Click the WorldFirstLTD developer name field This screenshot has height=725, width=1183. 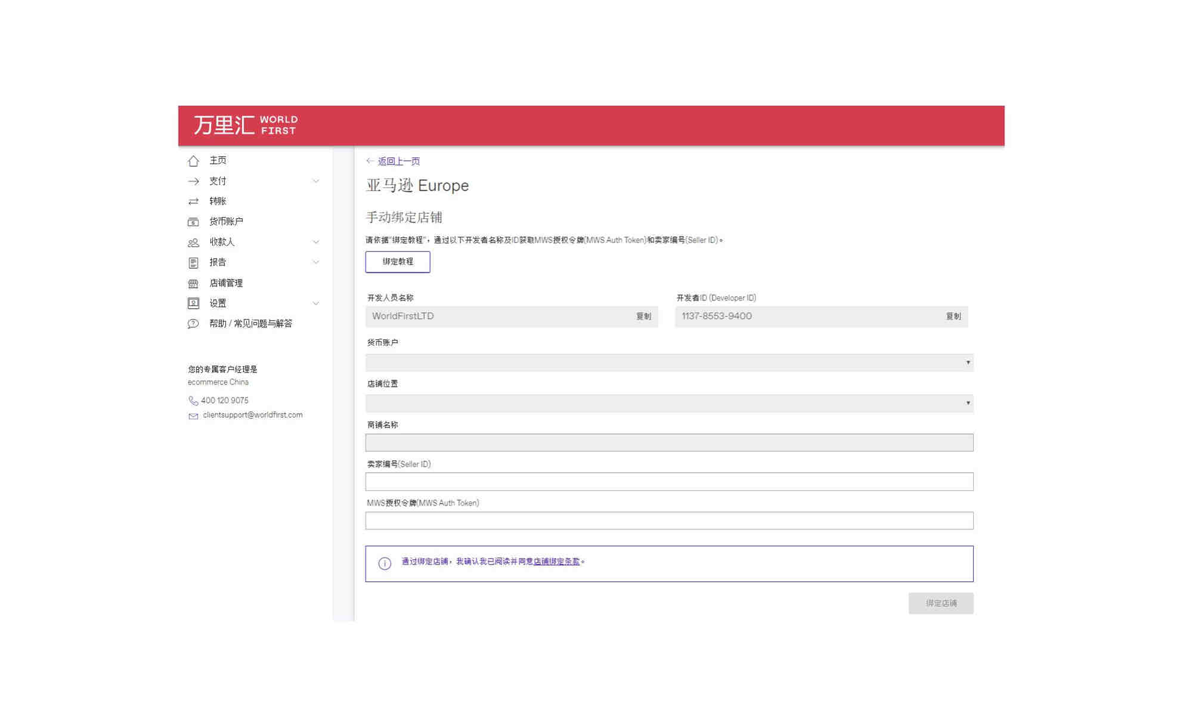tap(512, 316)
